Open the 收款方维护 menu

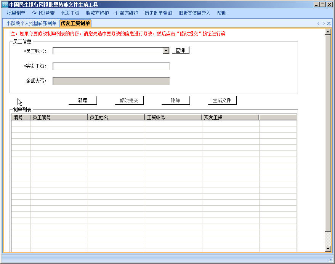point(96,13)
